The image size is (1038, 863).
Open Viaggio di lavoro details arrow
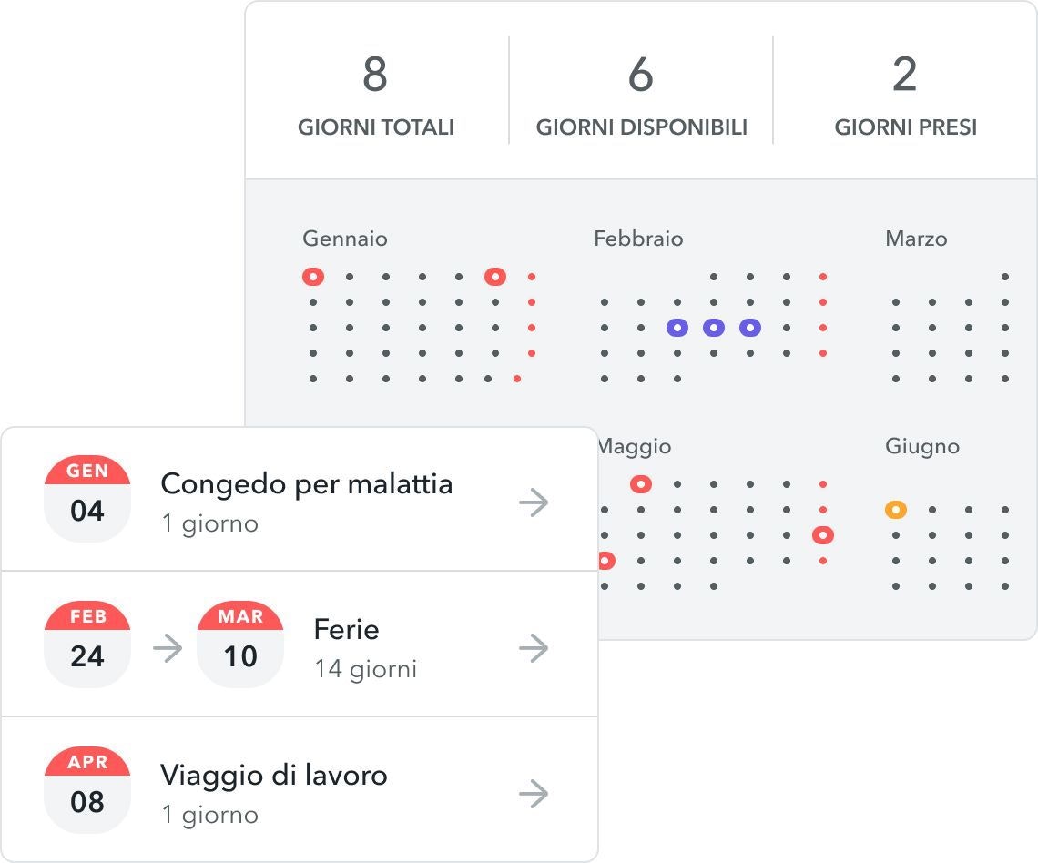[x=534, y=794]
